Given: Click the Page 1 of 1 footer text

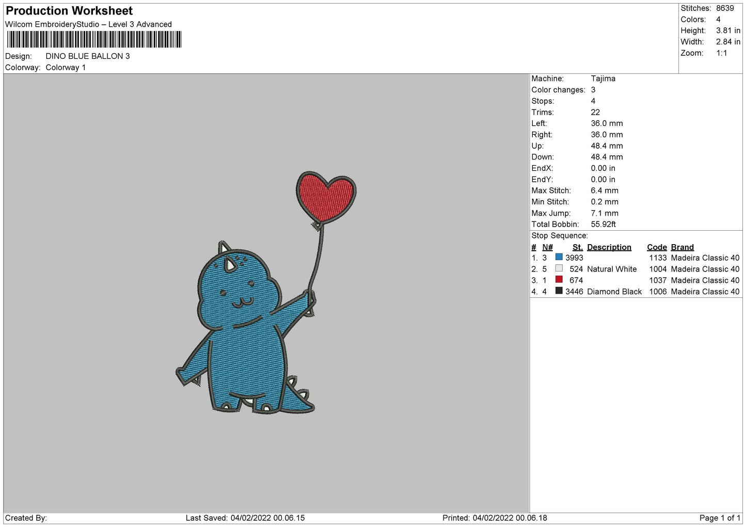Looking at the screenshot, I should (x=720, y=518).
